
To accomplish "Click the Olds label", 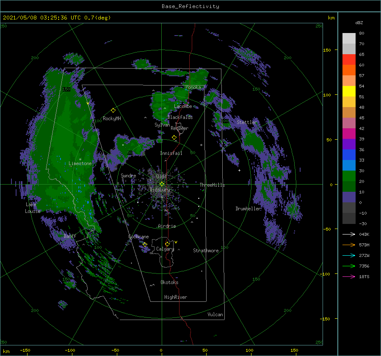I will coord(161,176).
